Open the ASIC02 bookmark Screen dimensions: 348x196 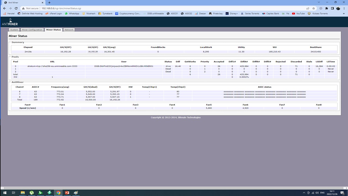(186, 14)
